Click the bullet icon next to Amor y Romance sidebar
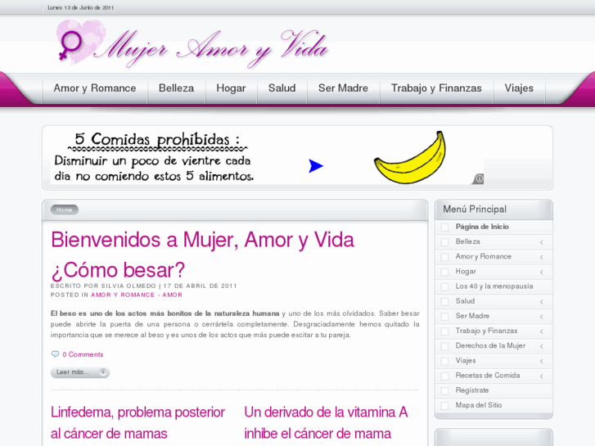Screen dimensions: 595x446 (444, 257)
